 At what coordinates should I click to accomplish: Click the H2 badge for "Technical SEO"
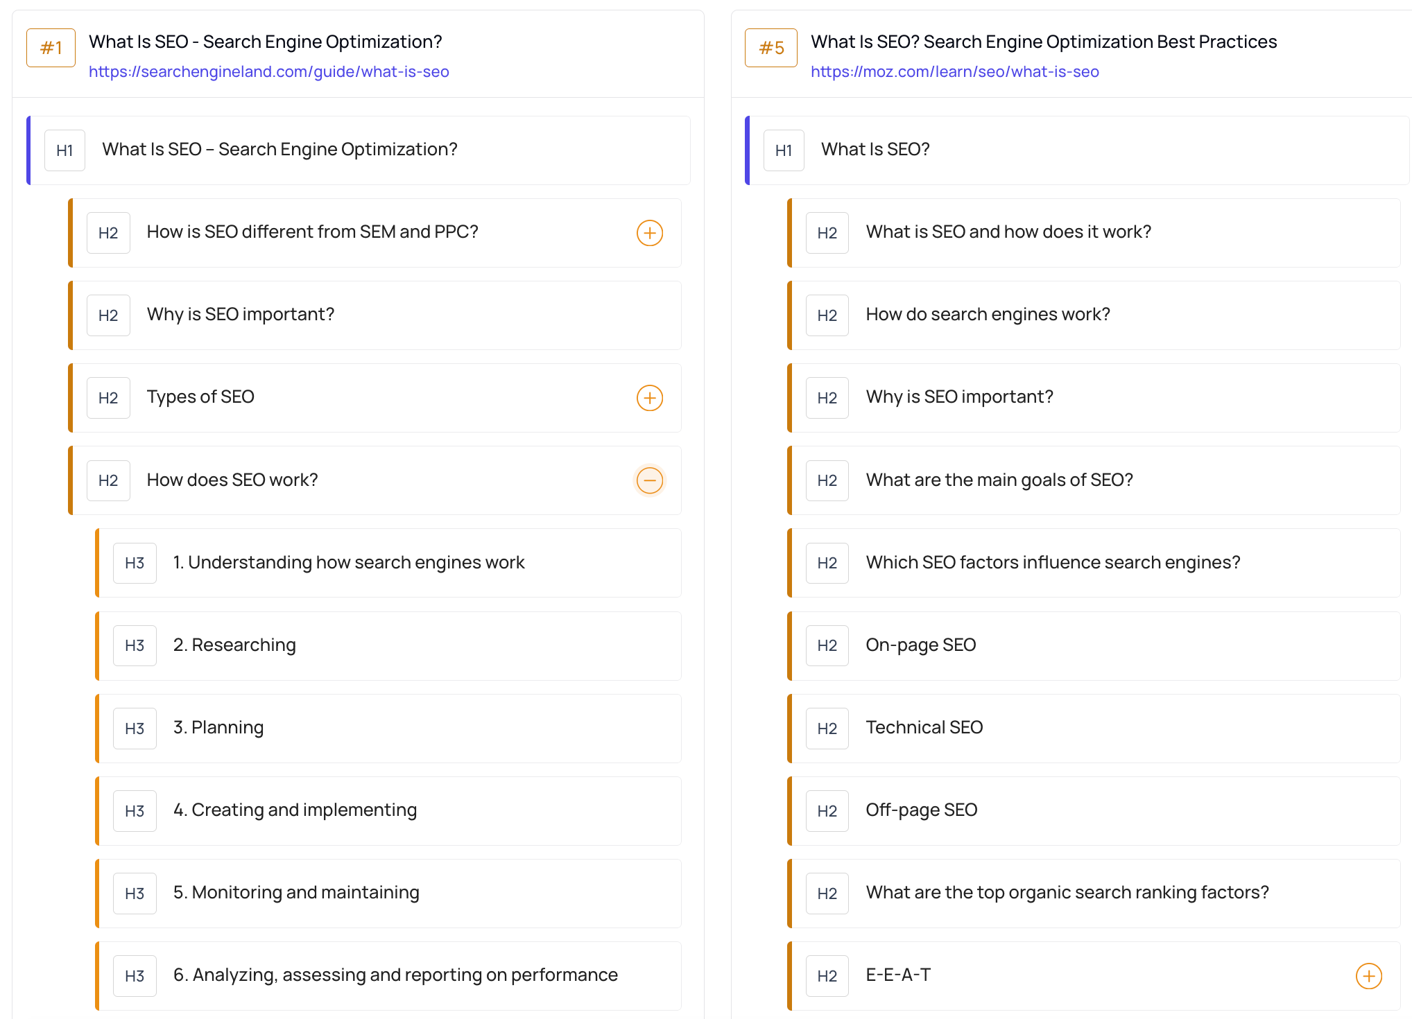[827, 728]
